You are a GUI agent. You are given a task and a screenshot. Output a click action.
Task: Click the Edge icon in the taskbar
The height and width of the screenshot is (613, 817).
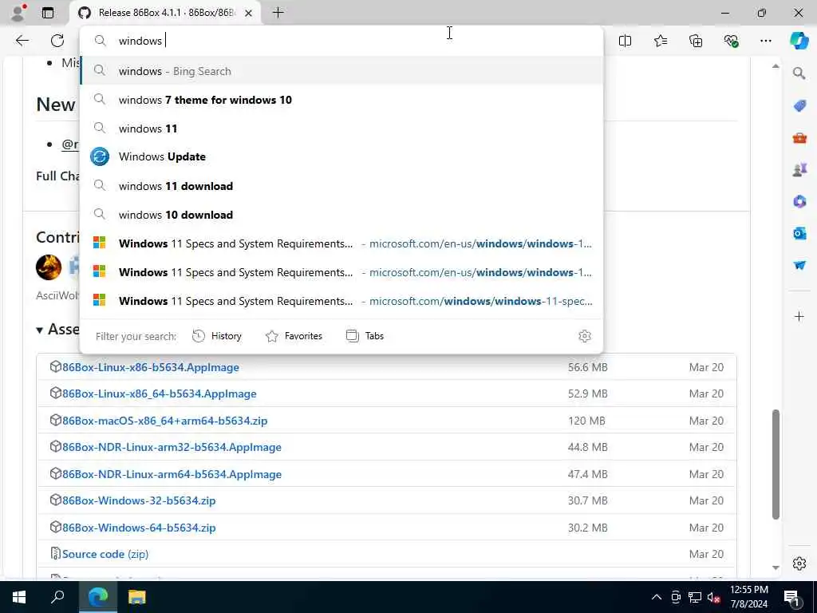tap(97, 597)
